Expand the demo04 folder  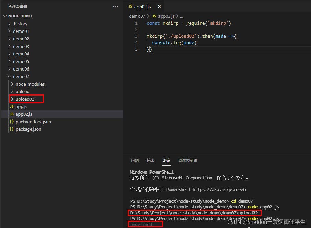pos(9,54)
